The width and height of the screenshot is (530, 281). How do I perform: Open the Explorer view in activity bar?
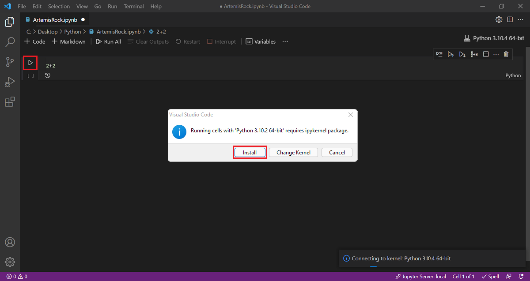coord(10,22)
